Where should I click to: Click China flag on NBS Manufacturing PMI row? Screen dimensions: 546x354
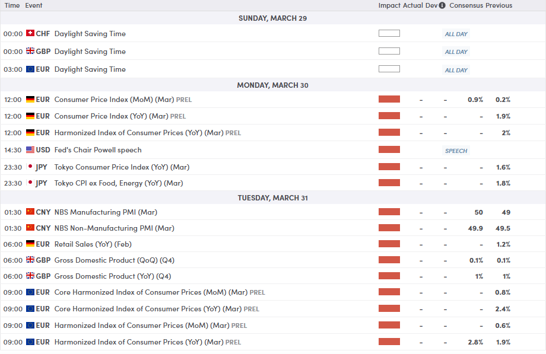(x=30, y=212)
